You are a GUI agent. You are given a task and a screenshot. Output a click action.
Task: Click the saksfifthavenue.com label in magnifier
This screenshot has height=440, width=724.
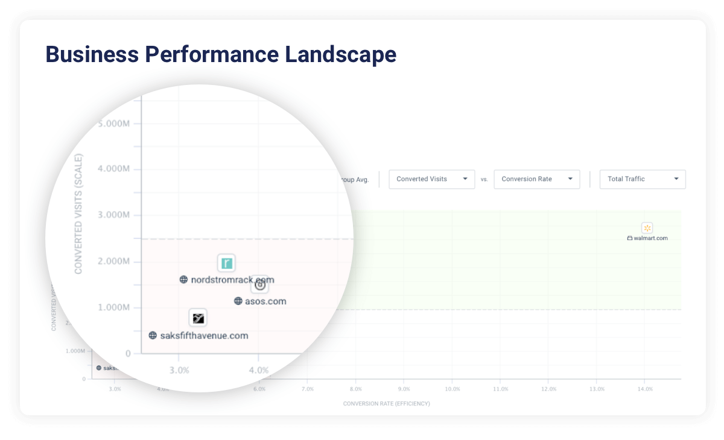204,335
